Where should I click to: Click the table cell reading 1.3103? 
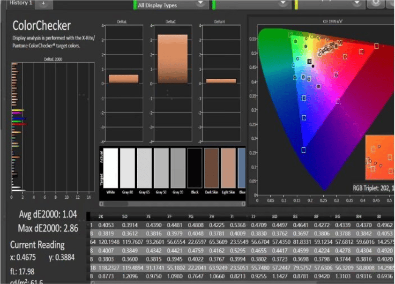point(343,277)
